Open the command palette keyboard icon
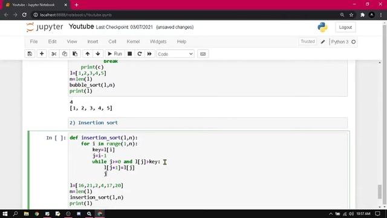 point(203,54)
